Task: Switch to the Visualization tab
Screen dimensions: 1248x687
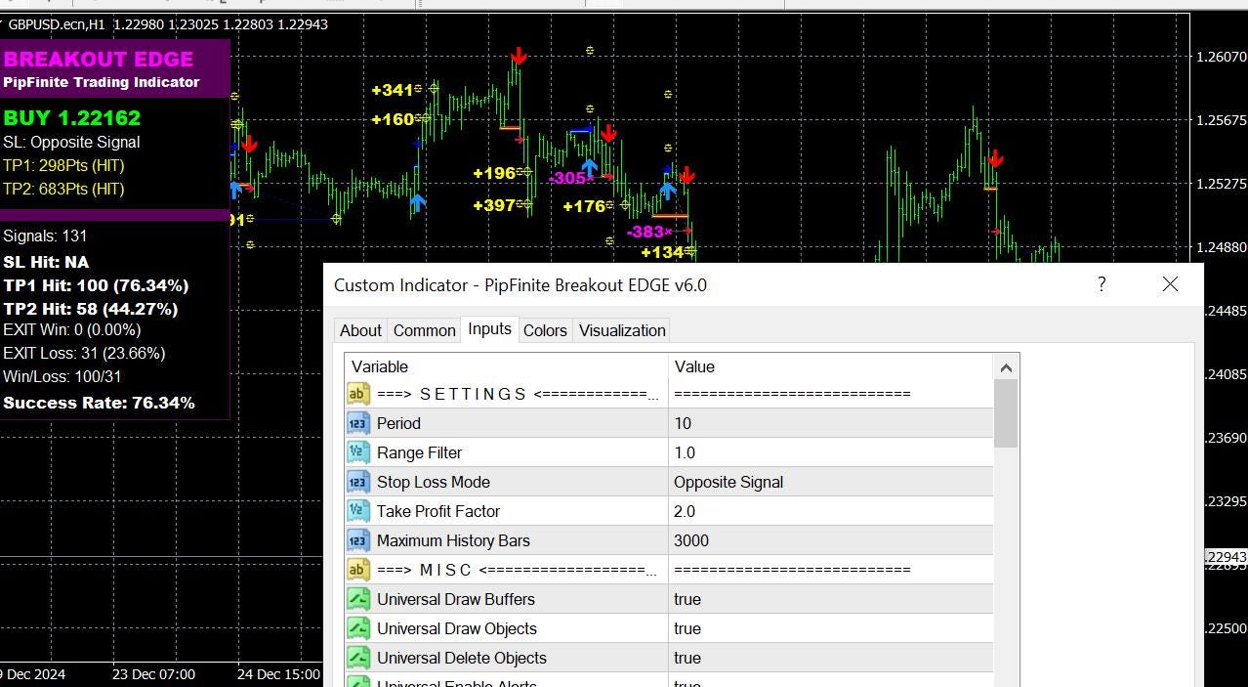Action: 621,330
